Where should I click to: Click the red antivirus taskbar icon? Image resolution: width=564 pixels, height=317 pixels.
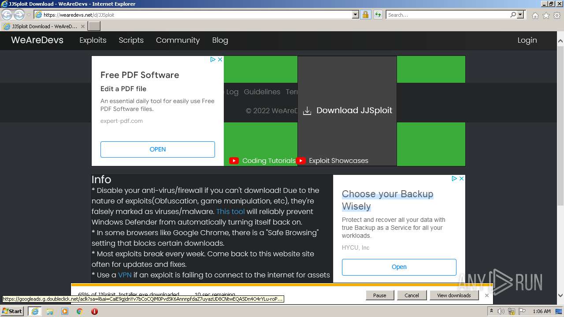(x=94, y=311)
